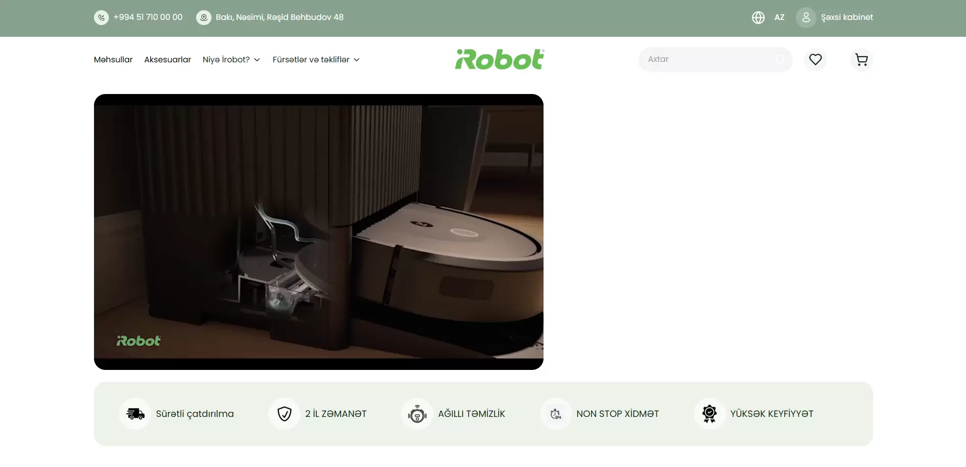Expand Fürsətlər və təkliflər menu
The height and width of the screenshot is (467, 966).
point(316,60)
